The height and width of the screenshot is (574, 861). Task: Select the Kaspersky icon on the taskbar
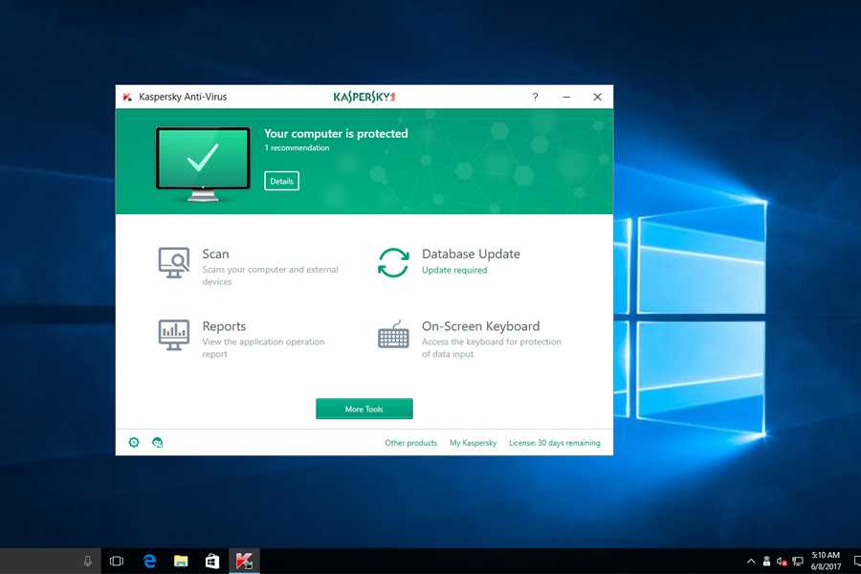(x=244, y=561)
